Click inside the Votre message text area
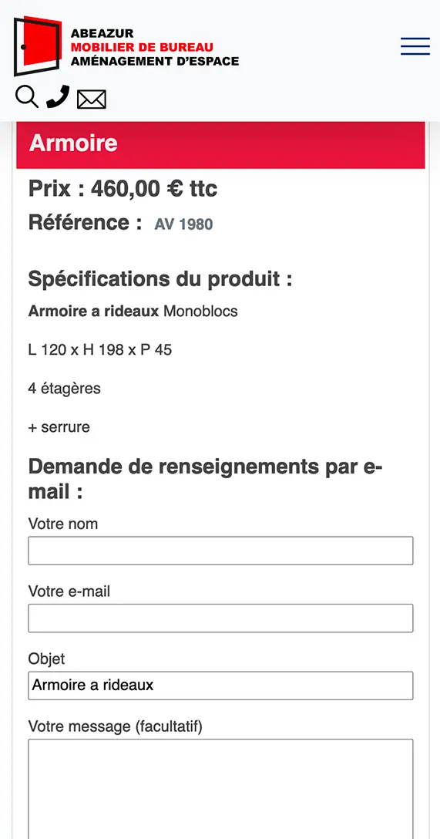Screen dimensions: 440x839 click(x=221, y=789)
